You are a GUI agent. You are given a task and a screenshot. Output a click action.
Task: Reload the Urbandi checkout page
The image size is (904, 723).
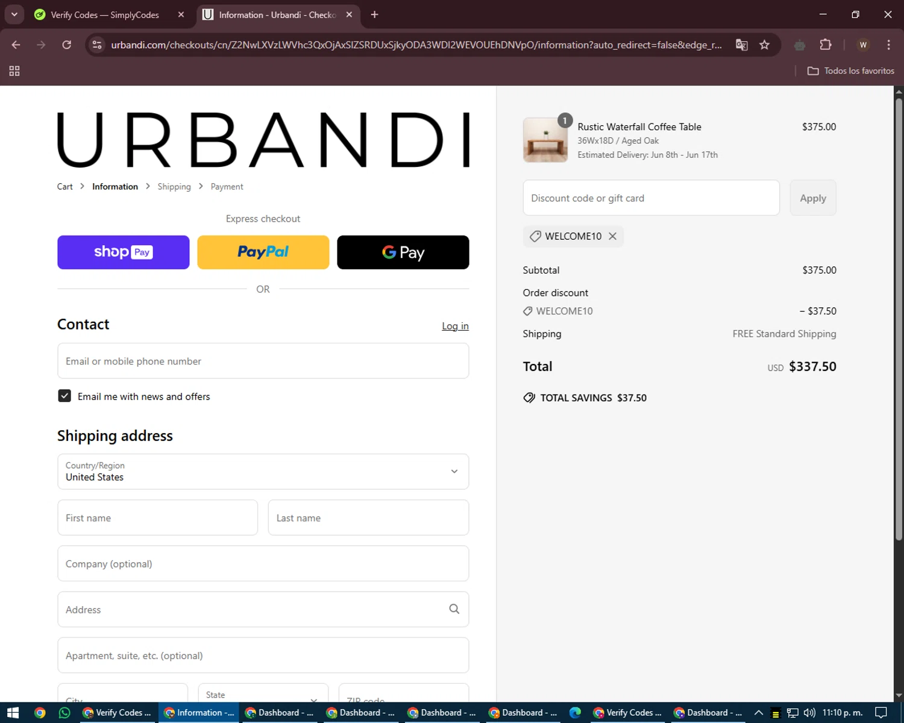click(x=67, y=45)
